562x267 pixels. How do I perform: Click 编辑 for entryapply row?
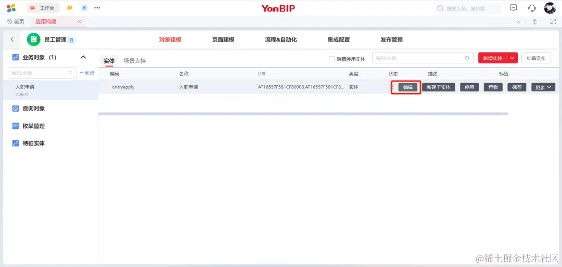408,87
